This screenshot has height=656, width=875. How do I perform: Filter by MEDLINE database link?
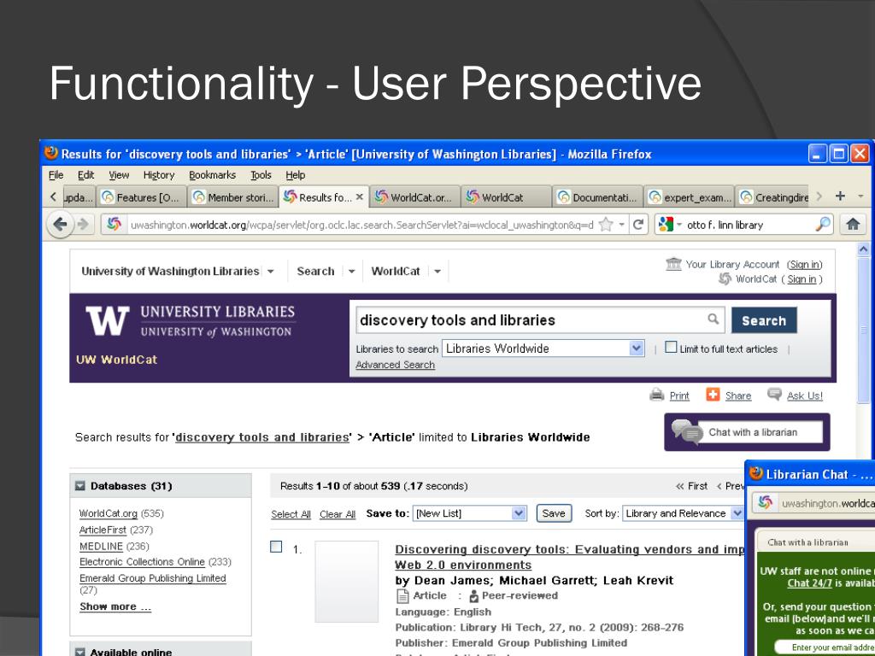101,546
